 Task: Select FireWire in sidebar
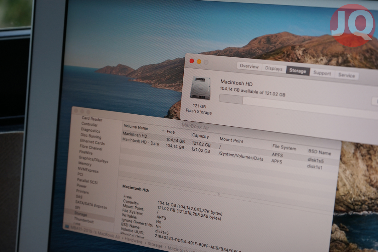coord(86,152)
